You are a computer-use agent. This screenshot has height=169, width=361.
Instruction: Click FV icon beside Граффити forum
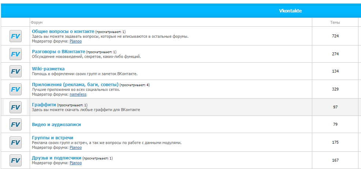tap(15, 107)
